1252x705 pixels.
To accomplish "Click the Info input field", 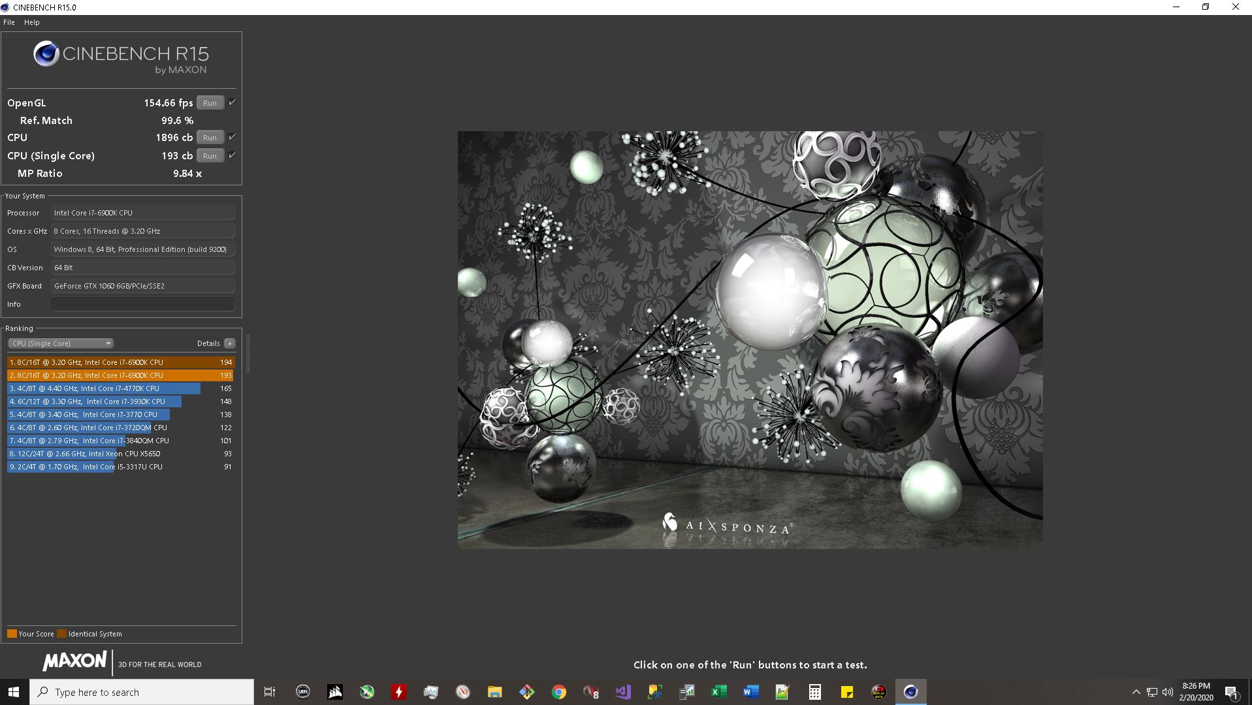I will [143, 304].
